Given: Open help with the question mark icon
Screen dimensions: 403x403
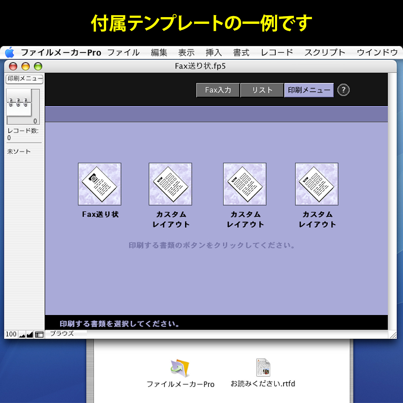Looking at the screenshot, I should pyautogui.click(x=343, y=90).
